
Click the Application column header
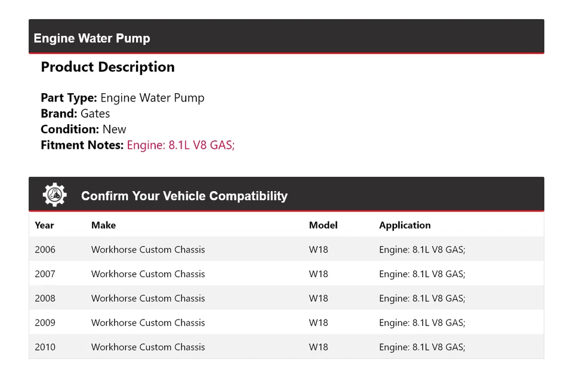point(405,225)
